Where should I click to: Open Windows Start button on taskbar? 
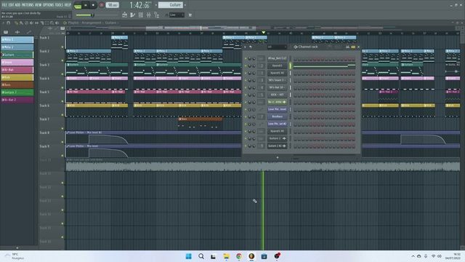189,256
